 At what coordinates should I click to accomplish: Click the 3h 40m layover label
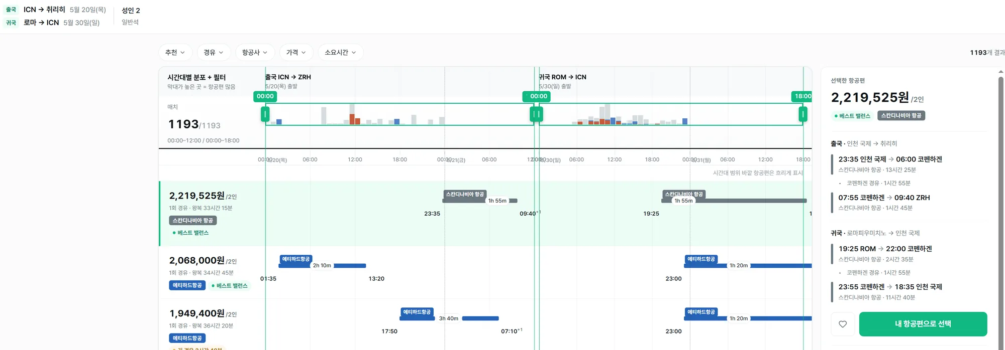pos(449,318)
